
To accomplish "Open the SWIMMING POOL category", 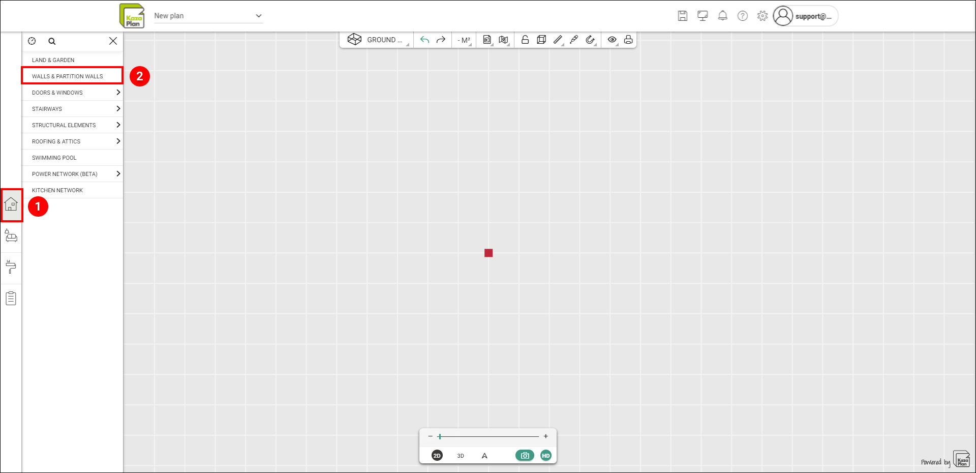I will (54, 157).
